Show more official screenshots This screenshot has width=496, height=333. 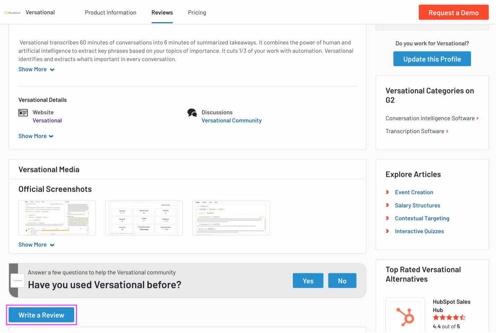coord(36,245)
